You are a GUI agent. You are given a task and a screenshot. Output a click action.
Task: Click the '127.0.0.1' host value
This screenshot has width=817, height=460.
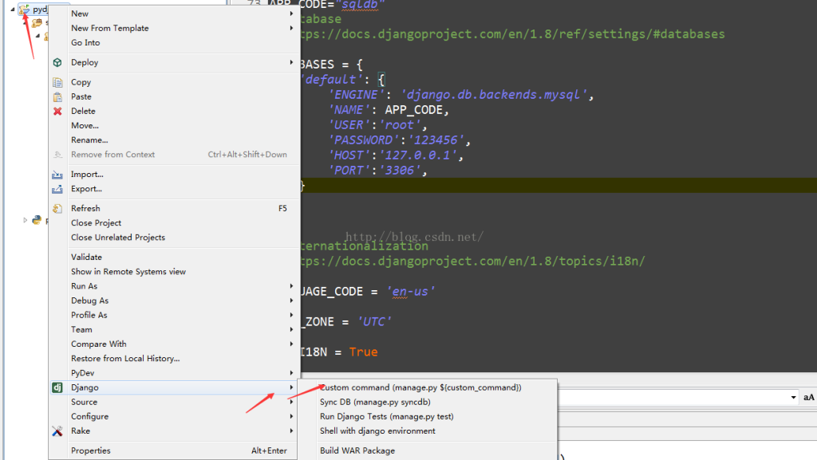(418, 155)
